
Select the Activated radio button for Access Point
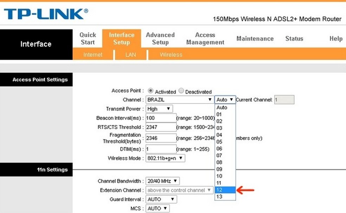(151, 91)
